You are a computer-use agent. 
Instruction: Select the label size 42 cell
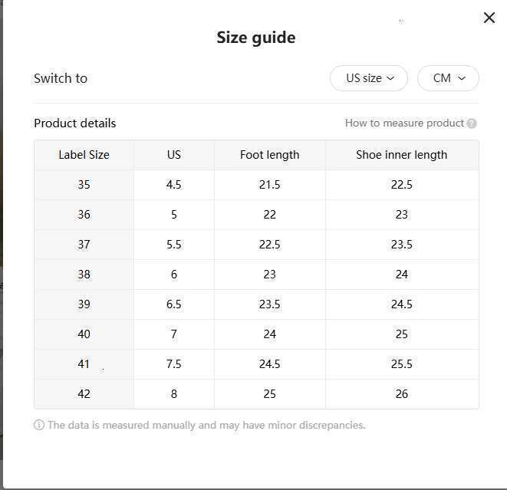[x=84, y=394]
